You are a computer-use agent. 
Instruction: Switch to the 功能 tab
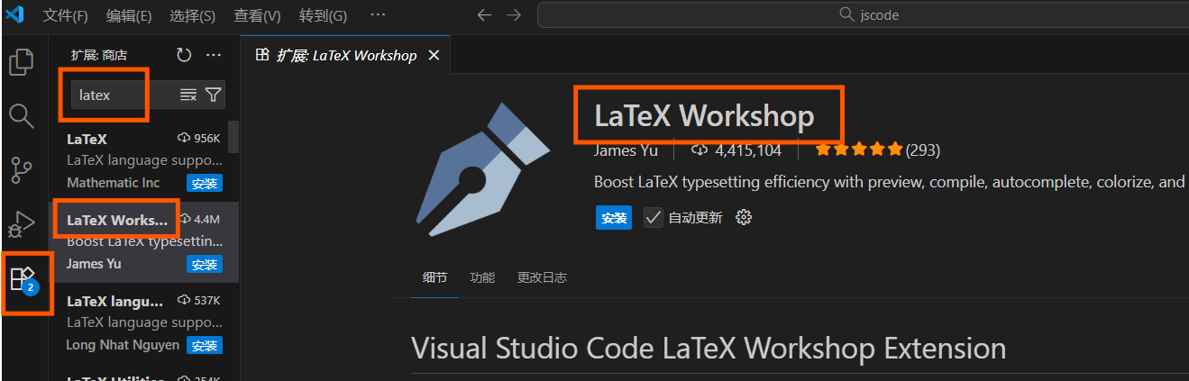(x=482, y=277)
